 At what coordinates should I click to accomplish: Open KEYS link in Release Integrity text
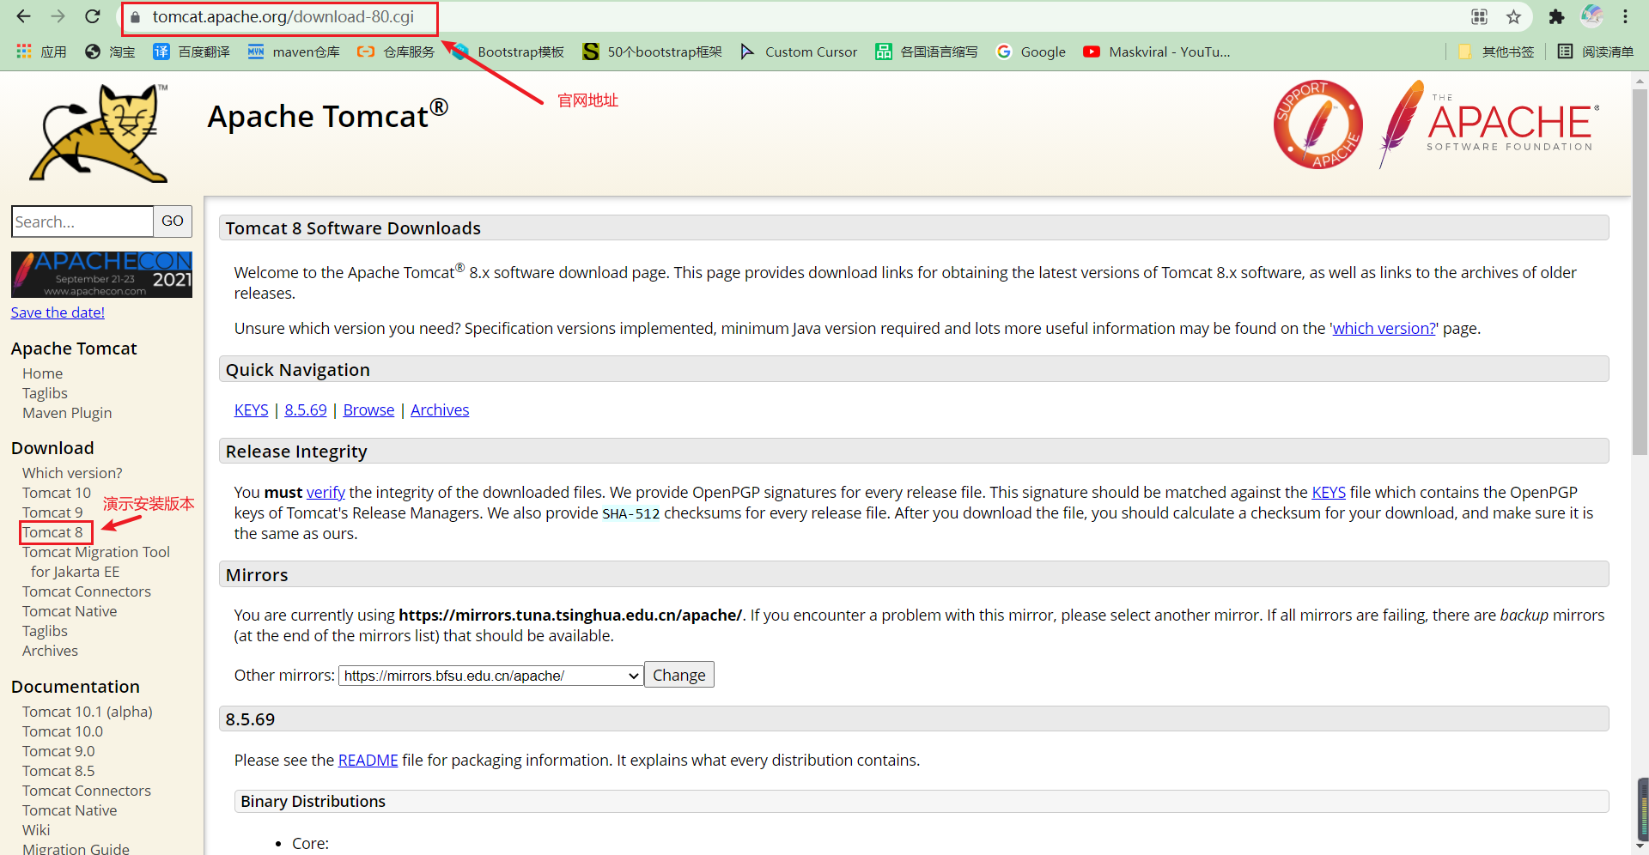click(x=1329, y=493)
